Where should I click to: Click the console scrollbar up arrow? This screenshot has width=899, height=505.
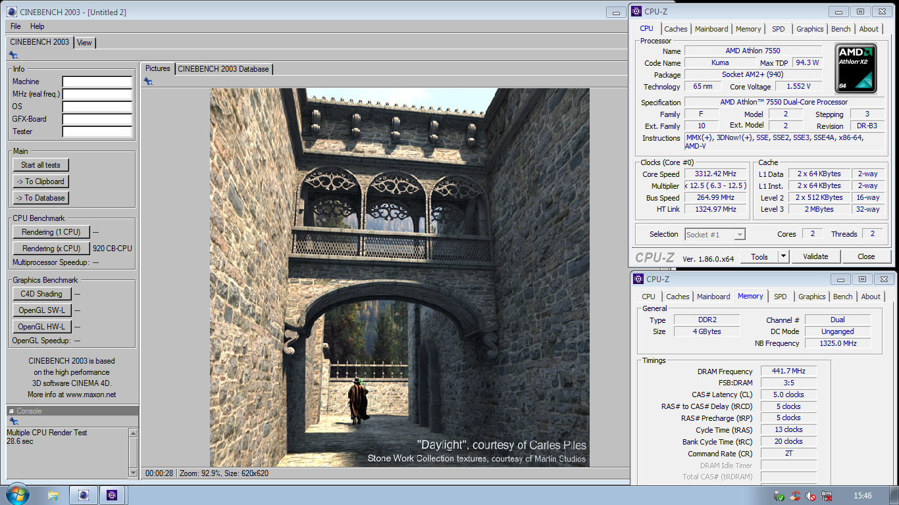134,433
